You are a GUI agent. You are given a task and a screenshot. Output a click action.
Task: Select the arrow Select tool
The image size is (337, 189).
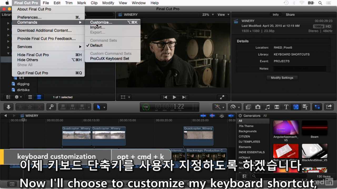point(98,107)
